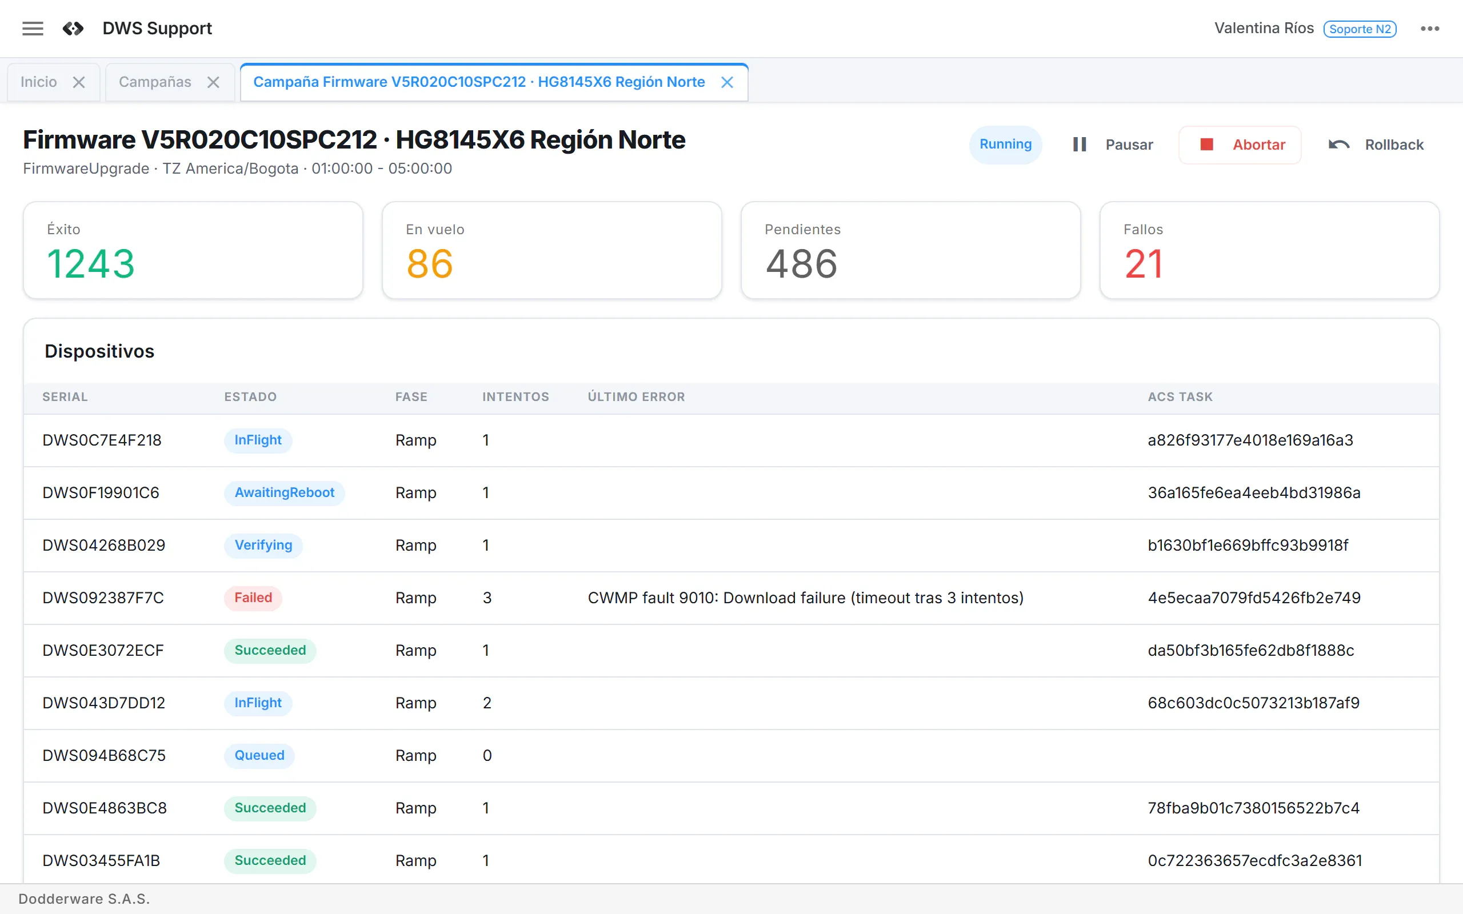
Task: Click the ÚLTIMO ERROR column header
Action: (x=637, y=396)
